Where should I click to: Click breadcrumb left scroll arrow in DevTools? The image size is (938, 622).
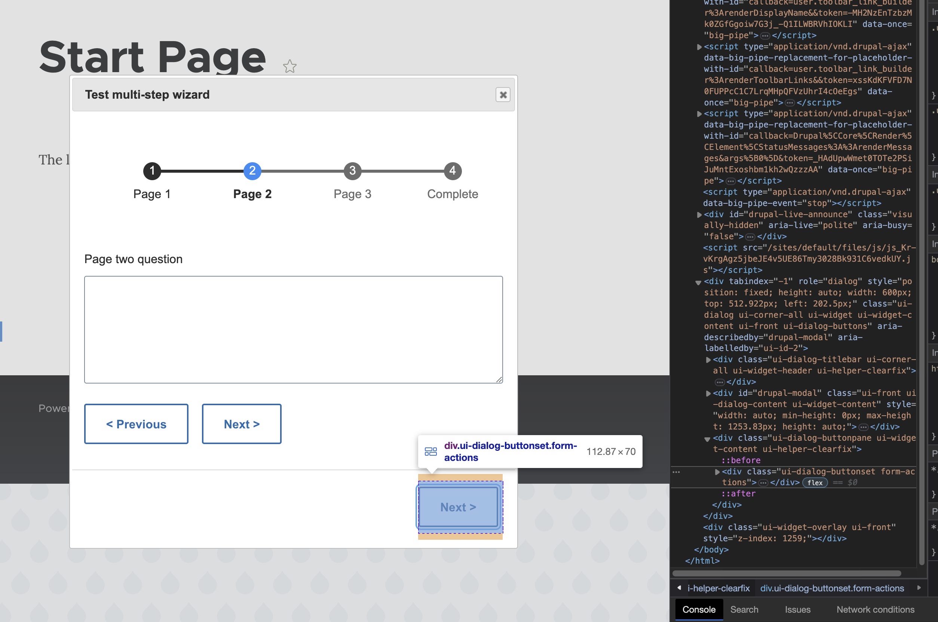point(679,588)
